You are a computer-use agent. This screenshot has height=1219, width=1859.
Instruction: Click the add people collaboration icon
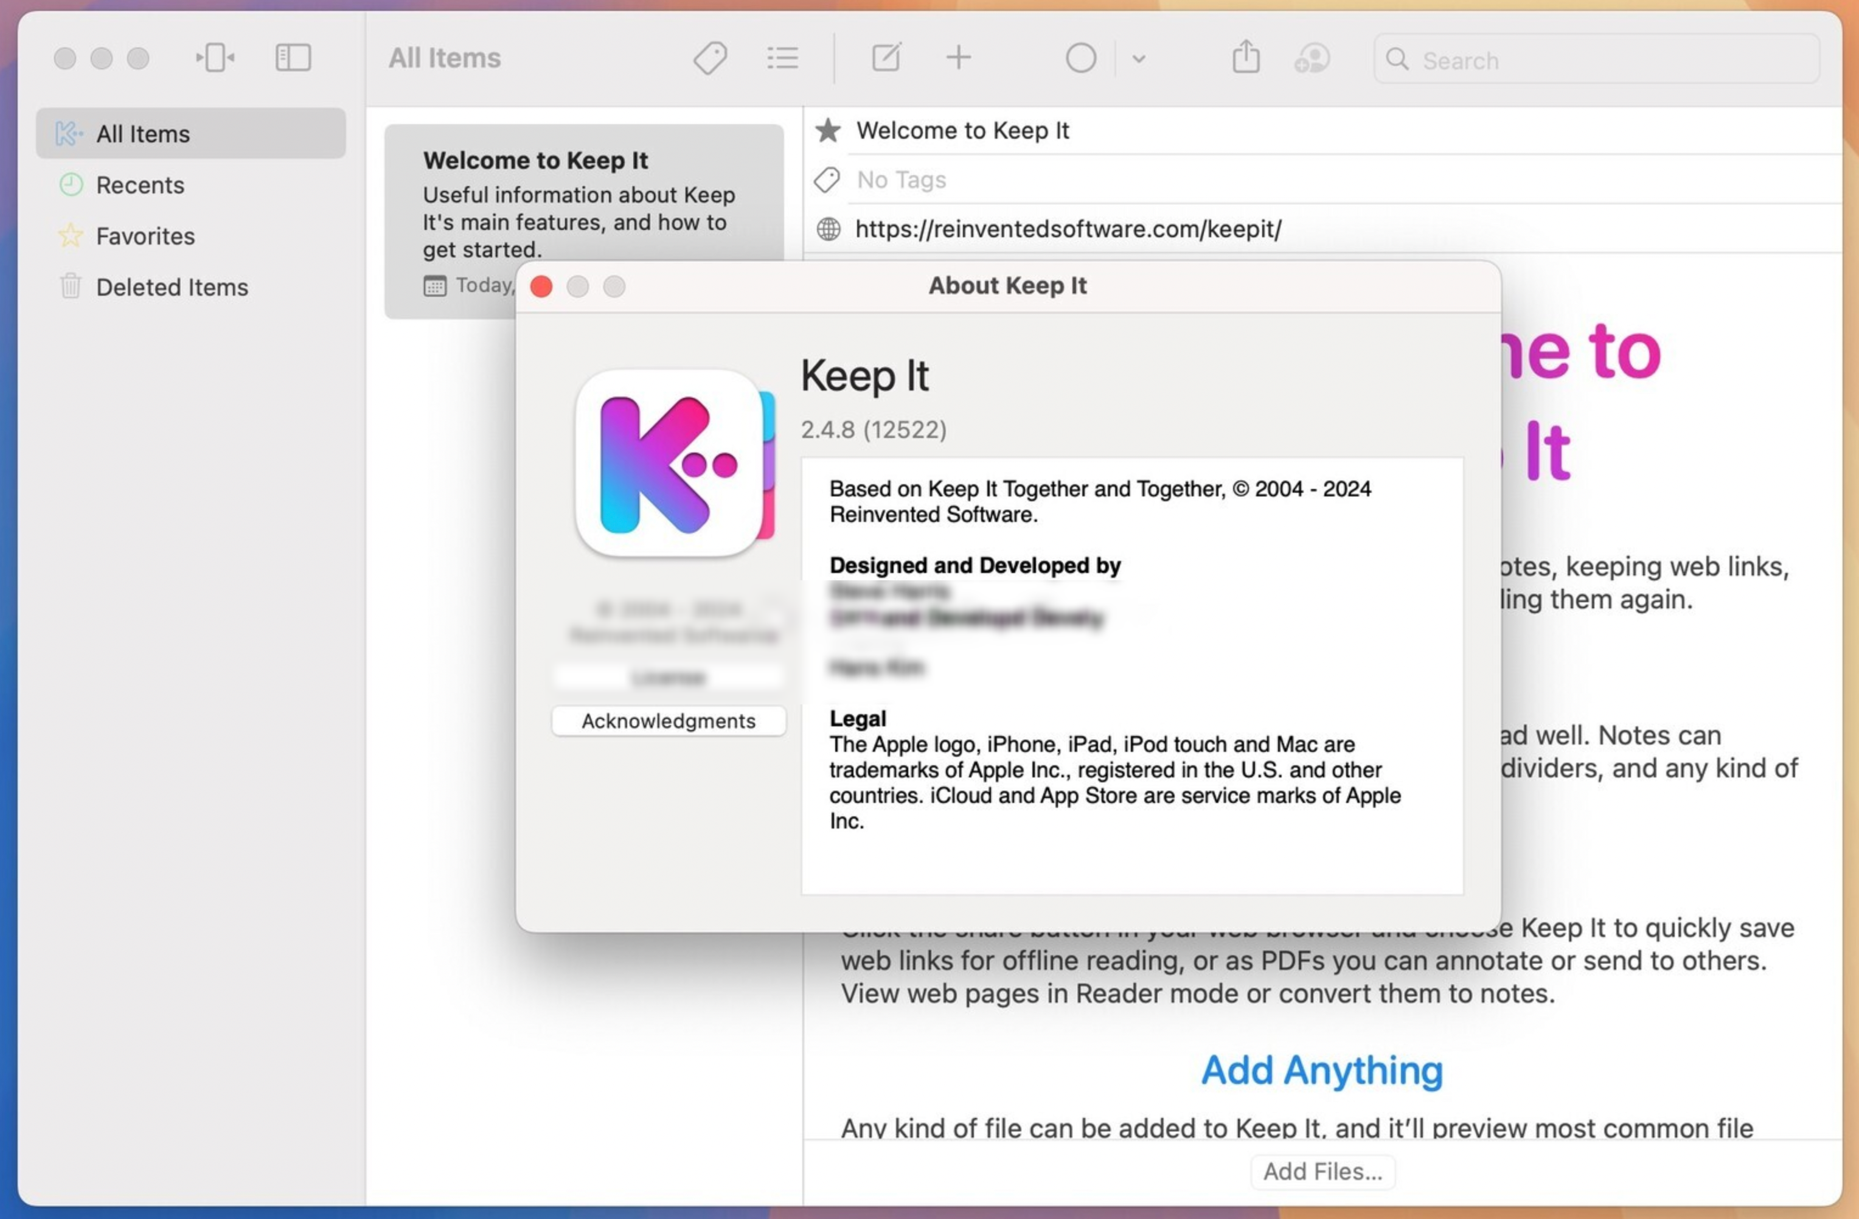(x=1312, y=58)
